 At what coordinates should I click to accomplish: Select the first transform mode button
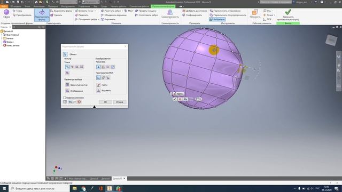[x=98, y=67]
